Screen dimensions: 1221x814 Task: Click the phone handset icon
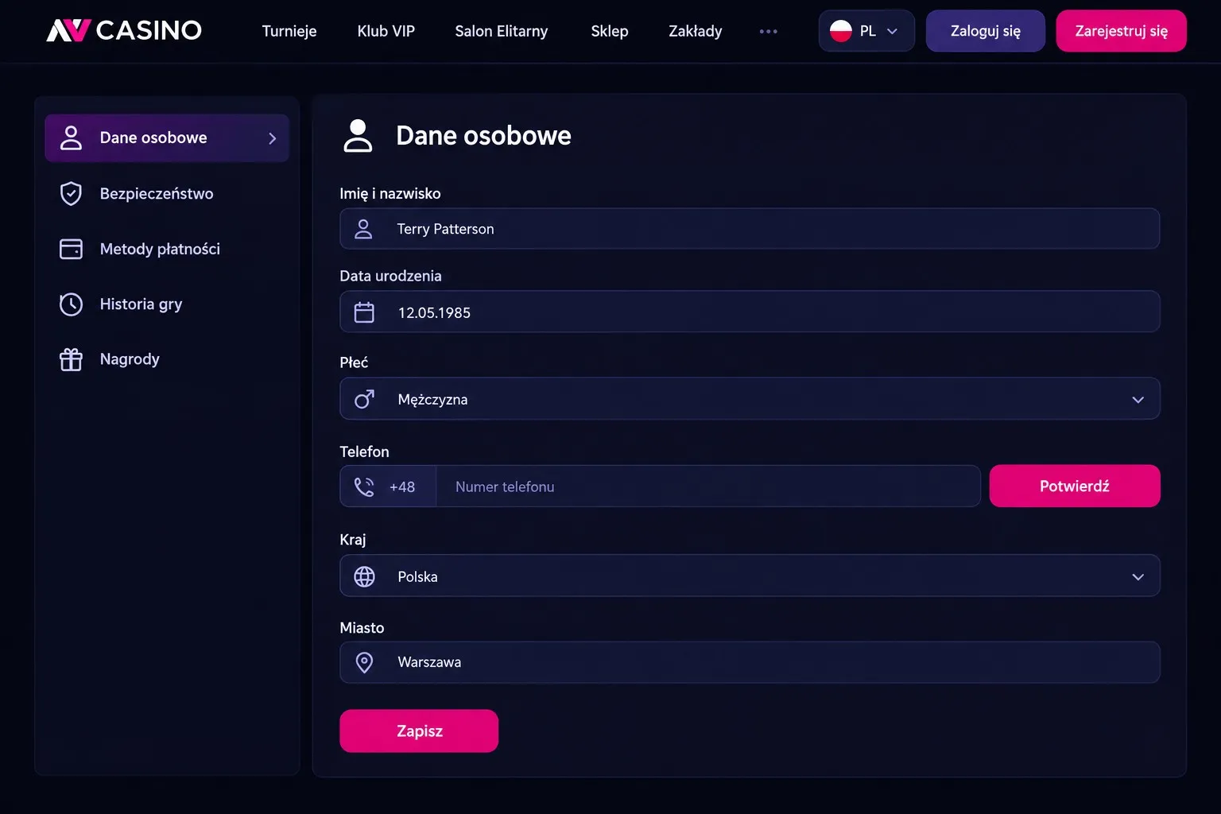(x=364, y=486)
